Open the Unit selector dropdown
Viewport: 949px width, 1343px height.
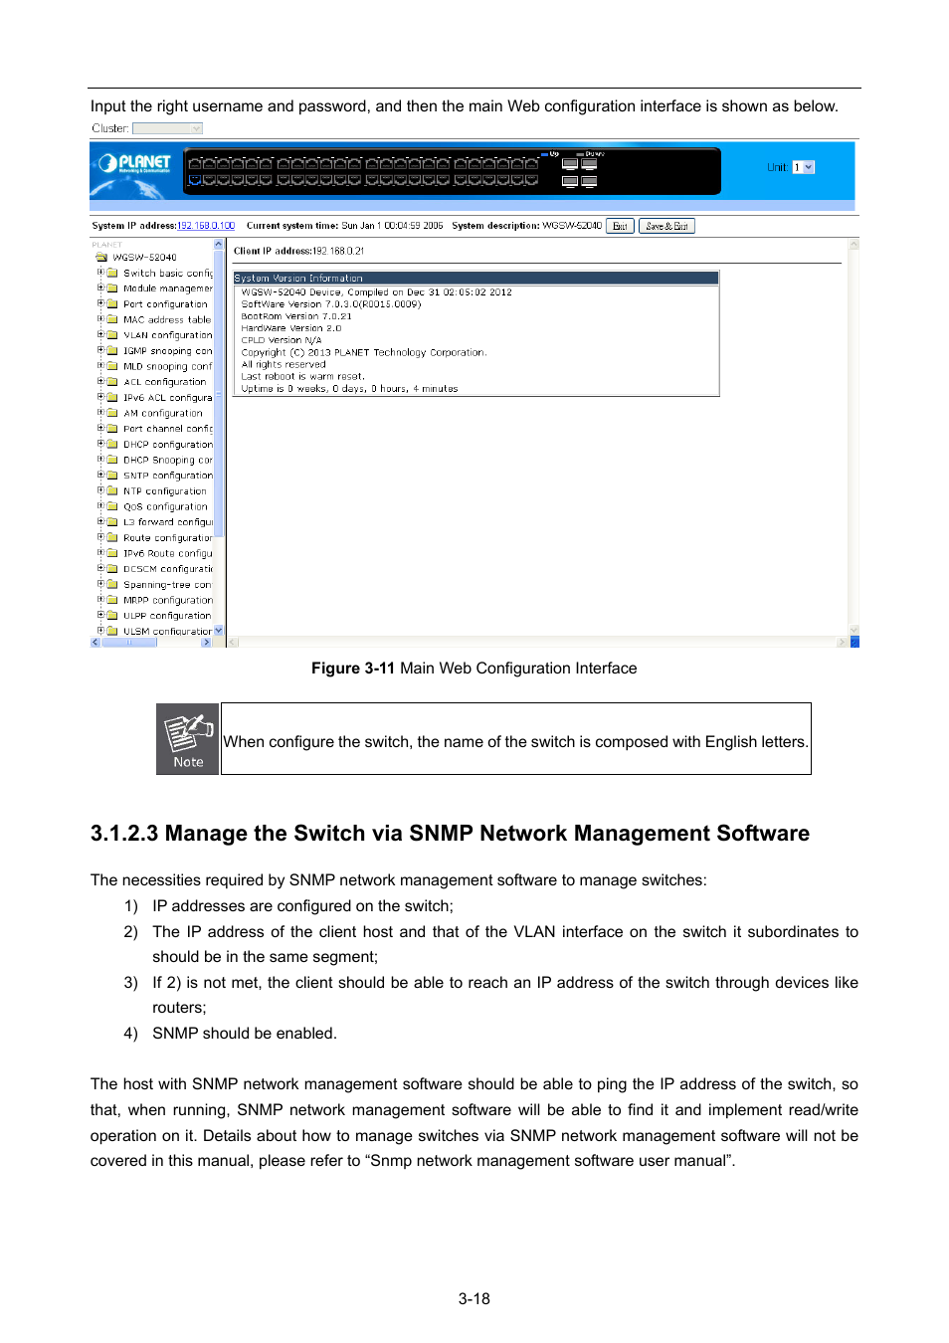pyautogui.click(x=804, y=167)
